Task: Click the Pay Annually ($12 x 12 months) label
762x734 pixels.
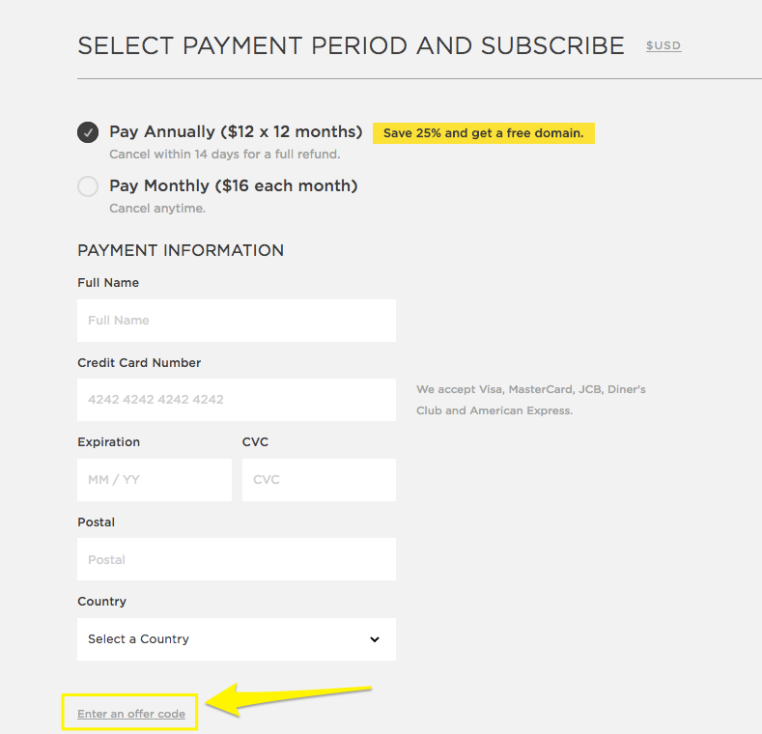Action: (236, 131)
